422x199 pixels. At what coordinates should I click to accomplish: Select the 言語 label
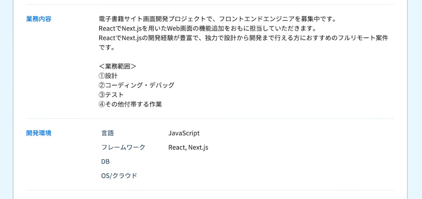[108, 133]
